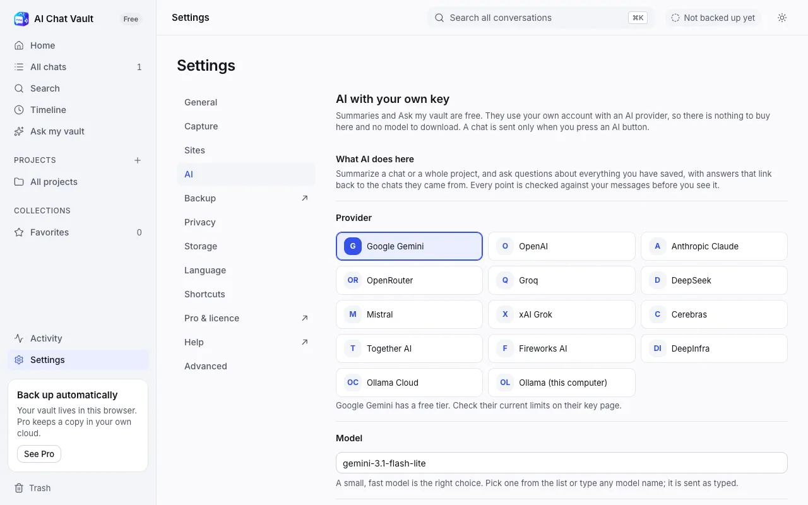Click the Timeline clock icon
Image resolution: width=808 pixels, height=505 pixels.
point(19,110)
